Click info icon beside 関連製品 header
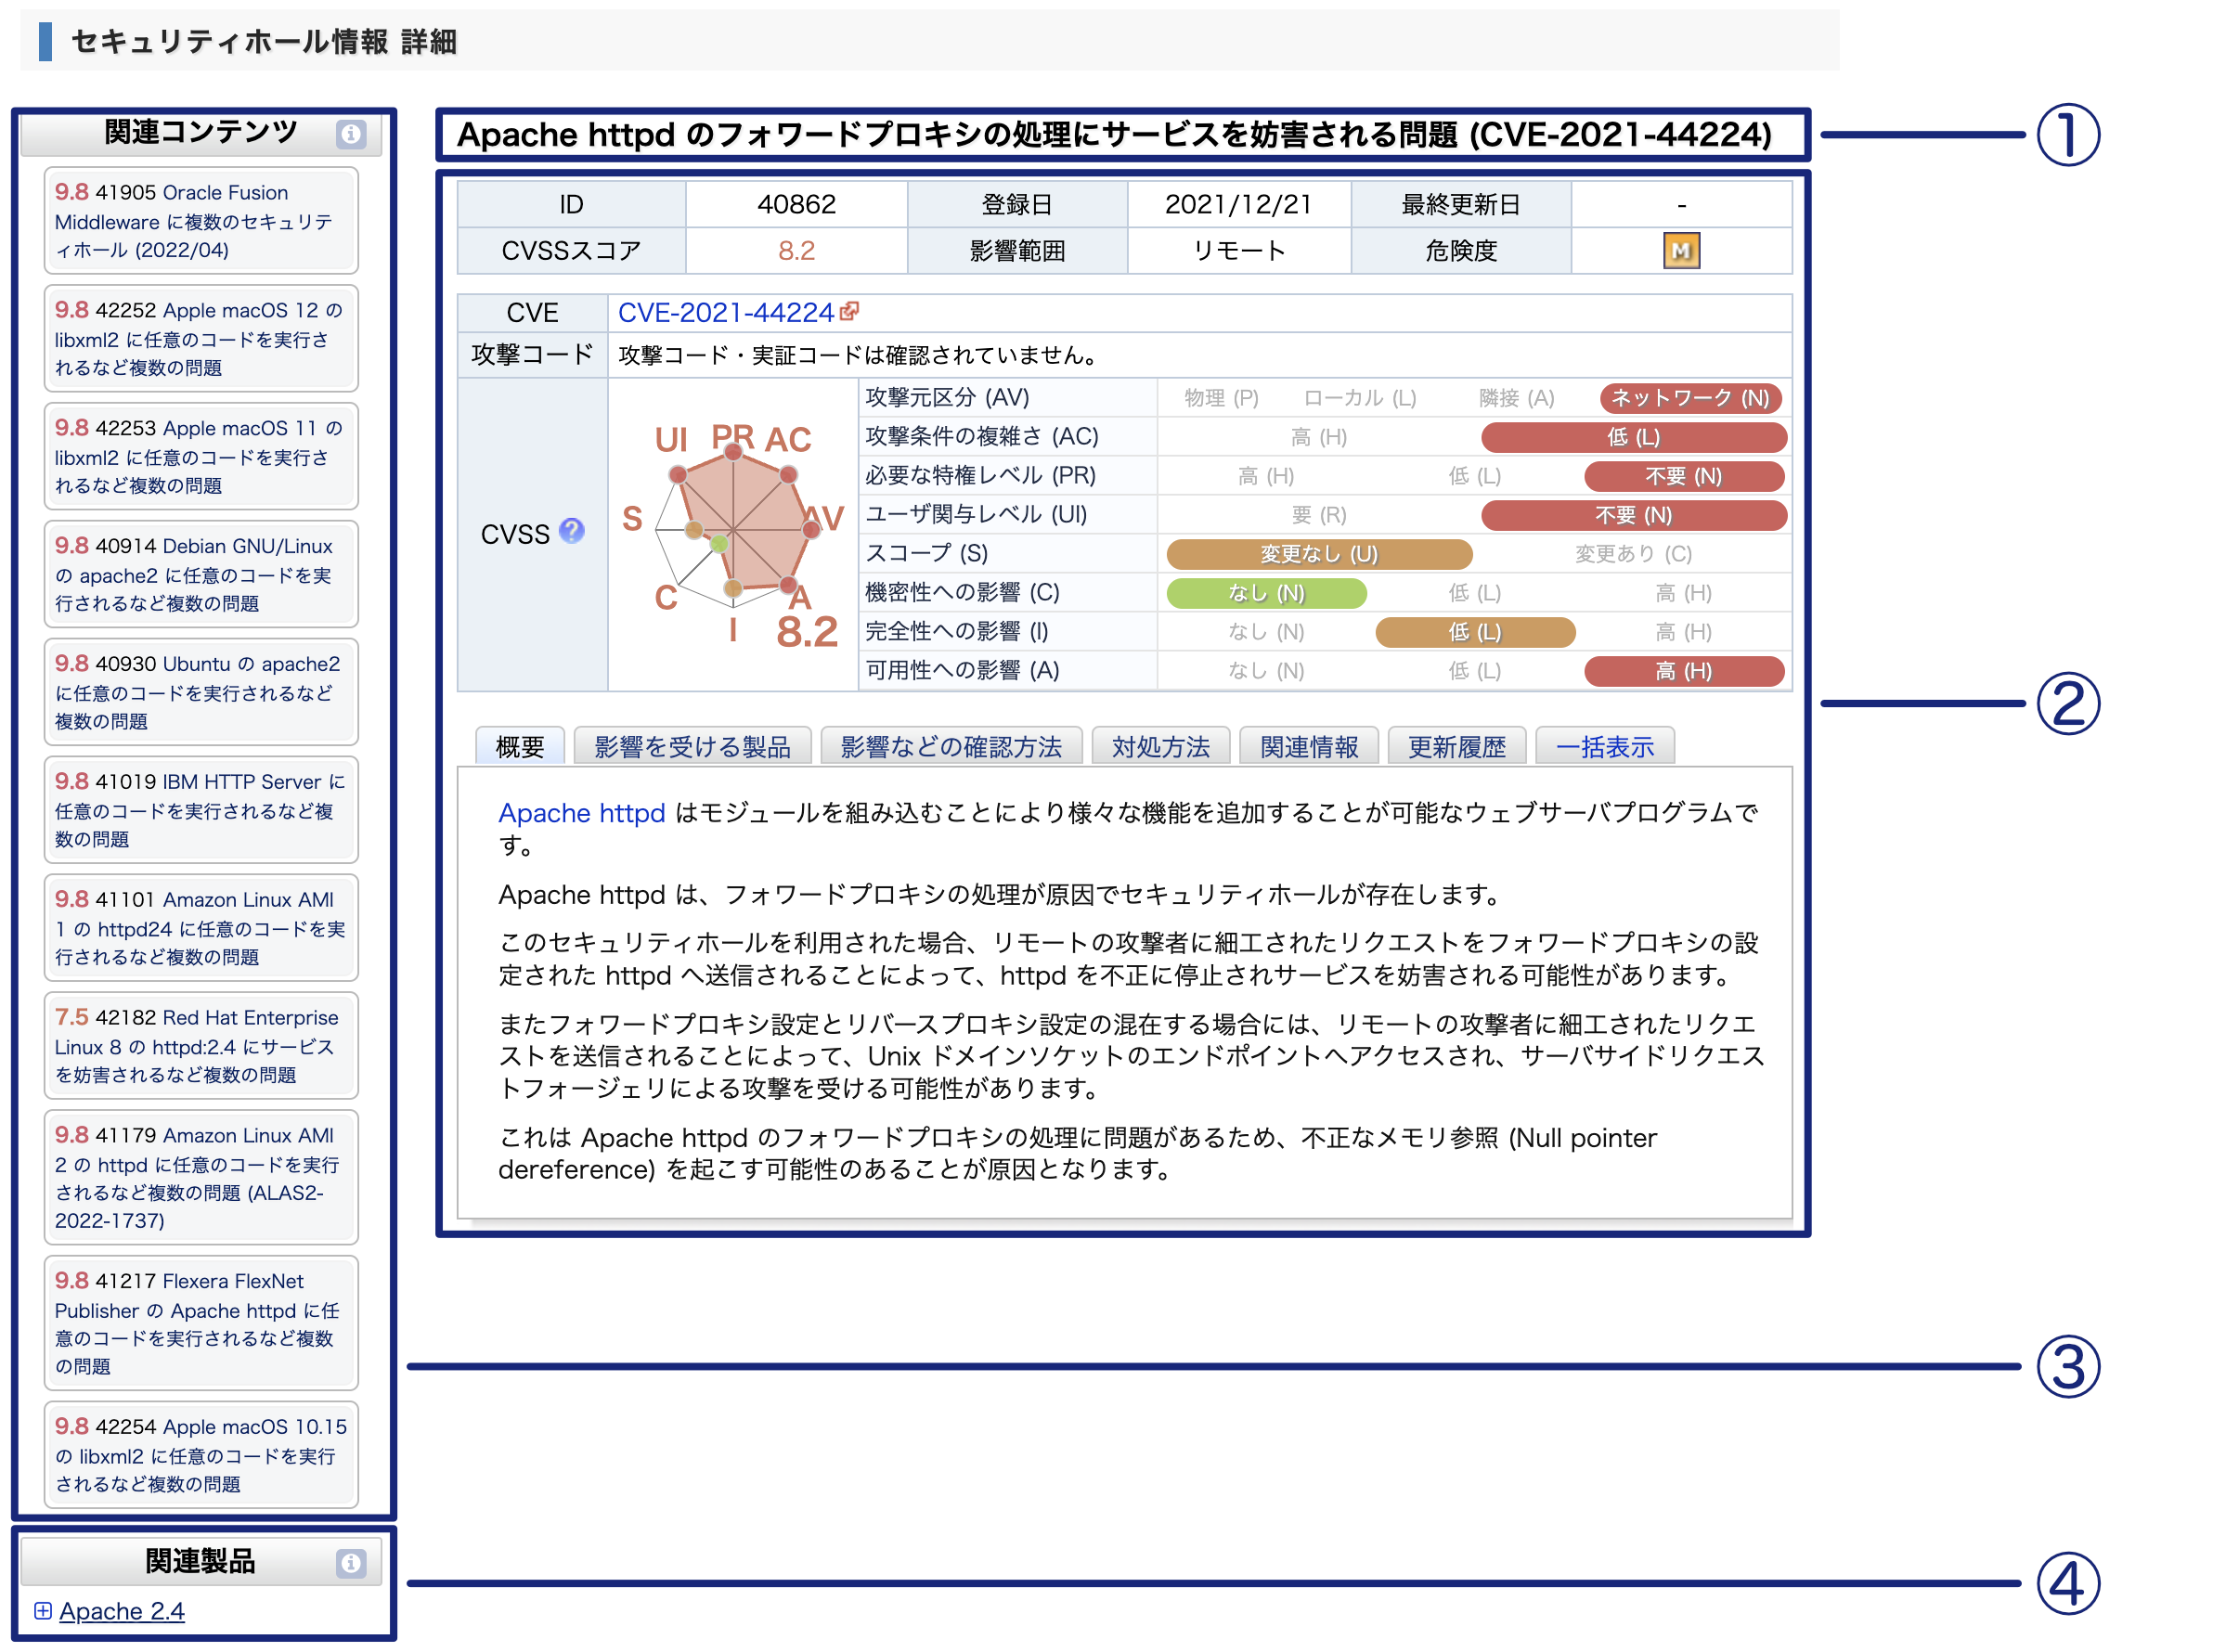This screenshot has width=2213, height=1652. click(350, 1563)
